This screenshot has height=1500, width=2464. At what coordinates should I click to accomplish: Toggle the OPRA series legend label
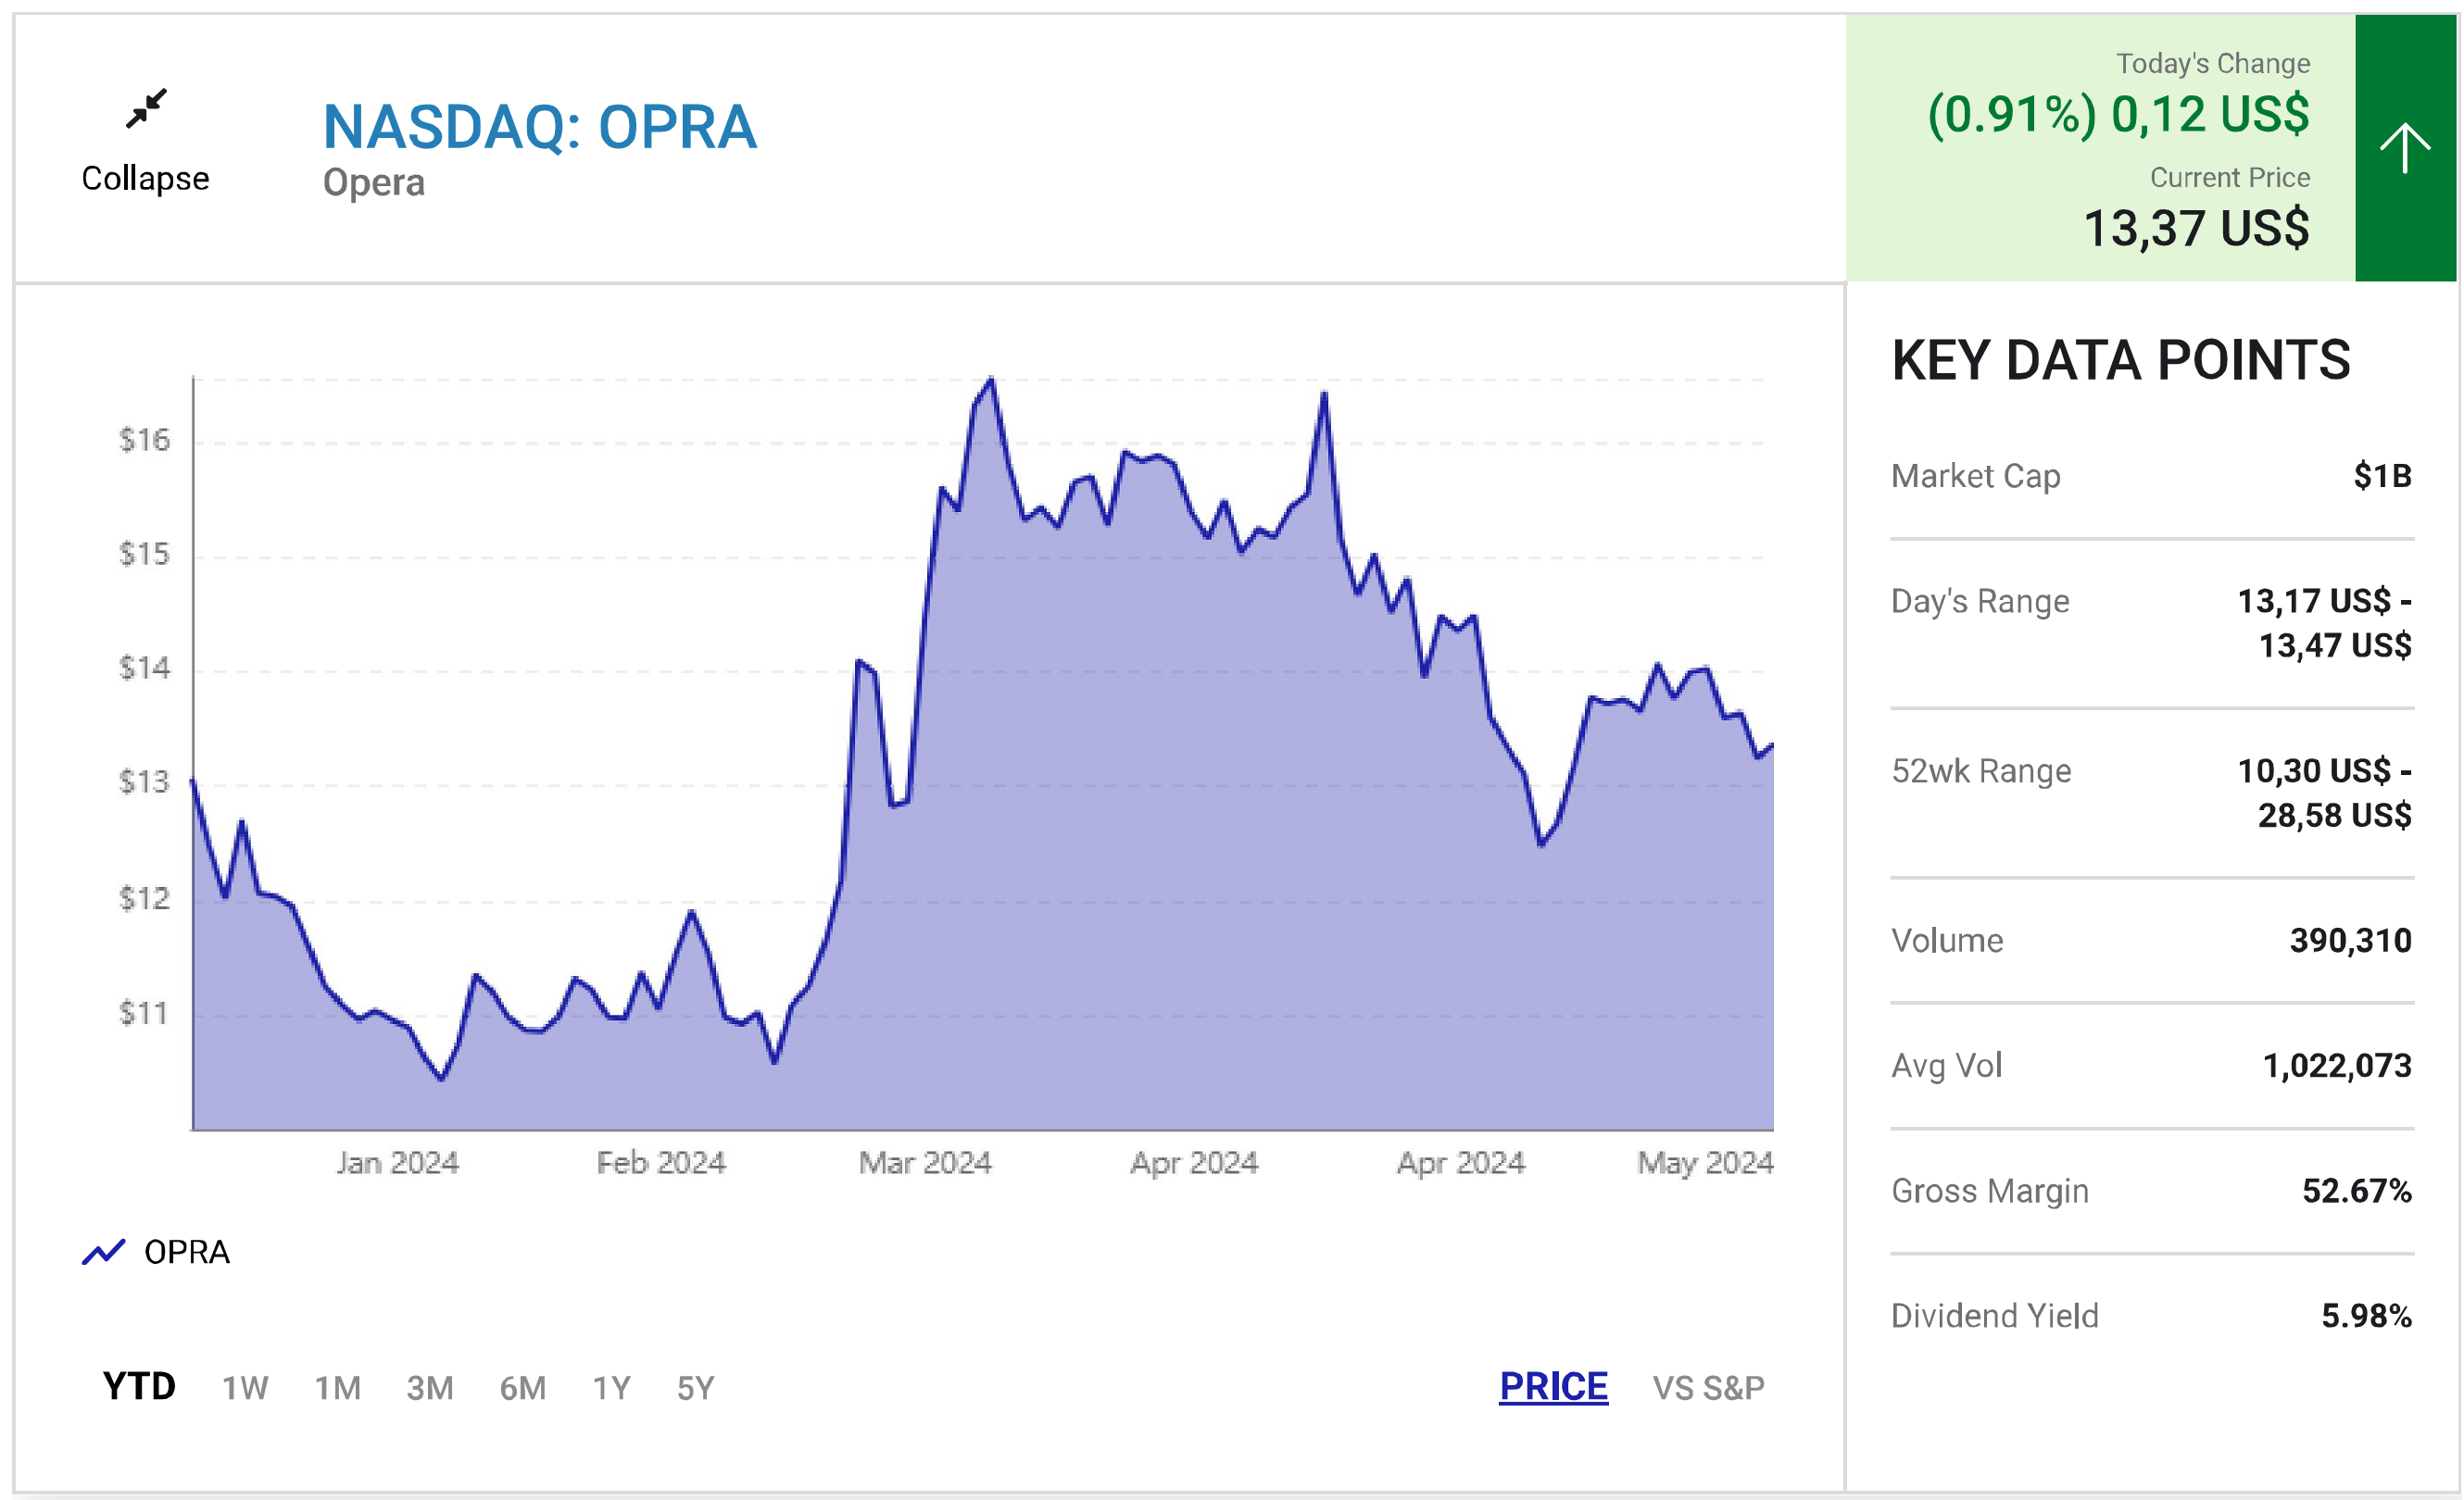click(x=187, y=1252)
